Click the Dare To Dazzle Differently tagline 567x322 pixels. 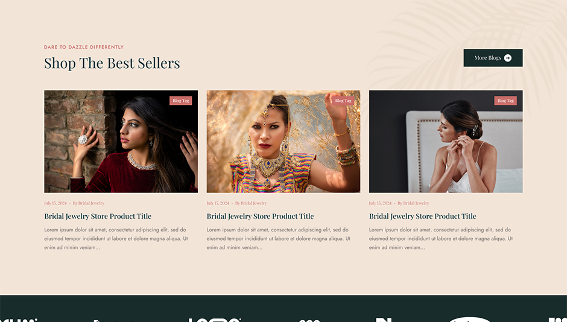84,47
